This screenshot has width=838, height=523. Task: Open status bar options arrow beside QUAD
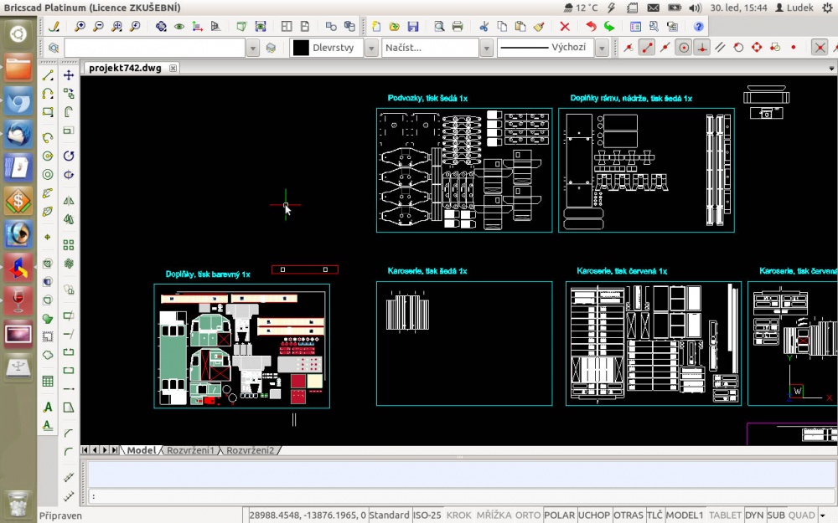coord(823,515)
